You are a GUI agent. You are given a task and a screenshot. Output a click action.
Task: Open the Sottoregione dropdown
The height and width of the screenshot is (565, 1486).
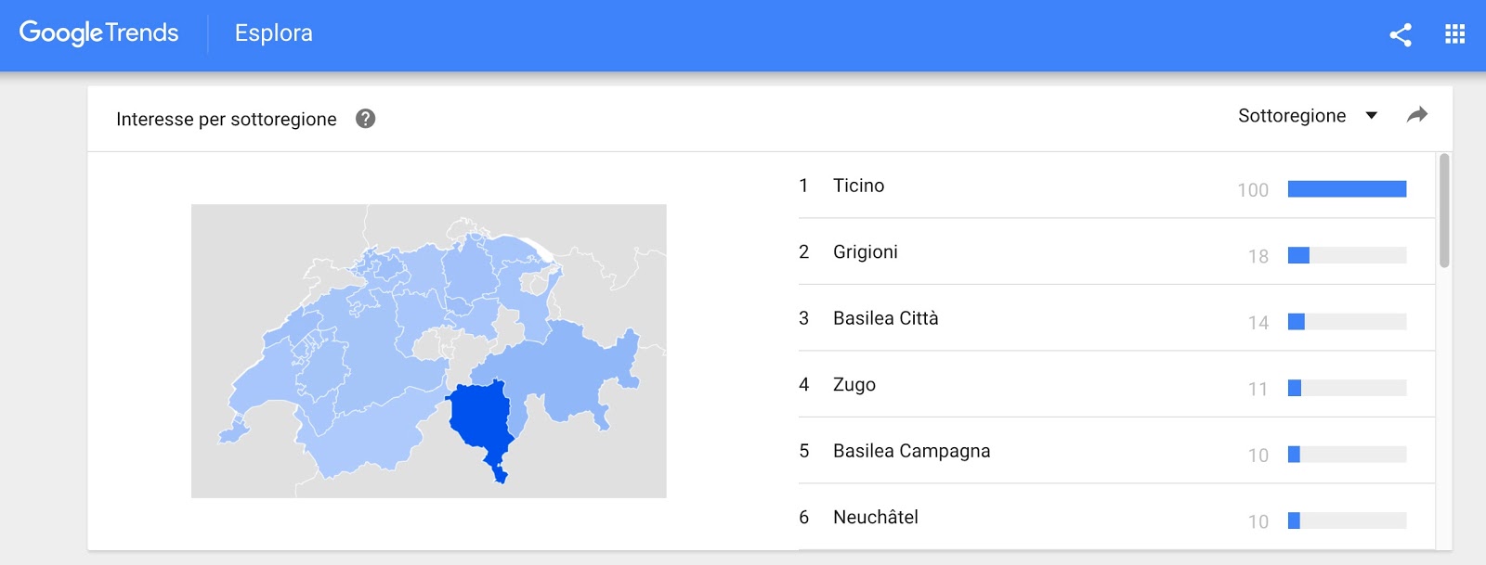(1308, 116)
